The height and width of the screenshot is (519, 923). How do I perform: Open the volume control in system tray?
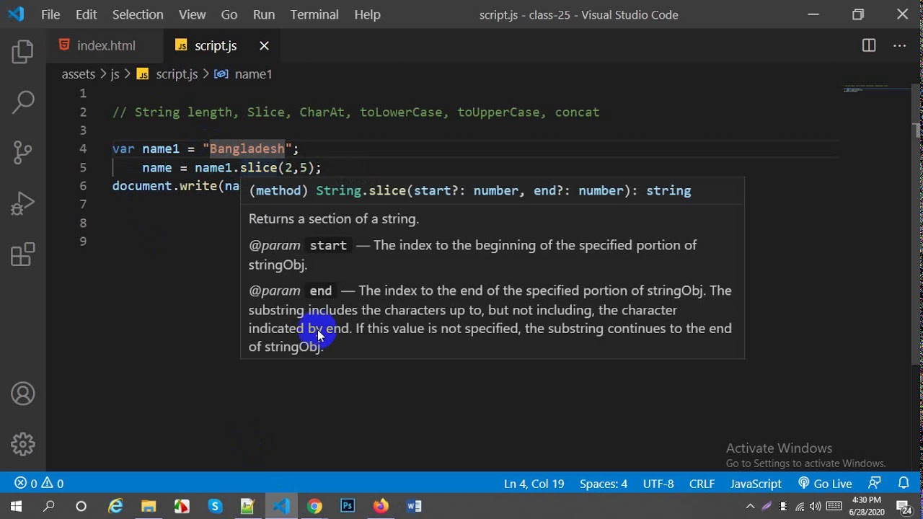click(x=815, y=506)
